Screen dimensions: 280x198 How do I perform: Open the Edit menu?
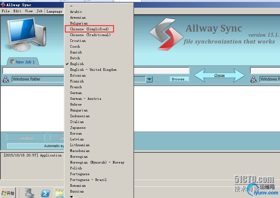point(17,11)
